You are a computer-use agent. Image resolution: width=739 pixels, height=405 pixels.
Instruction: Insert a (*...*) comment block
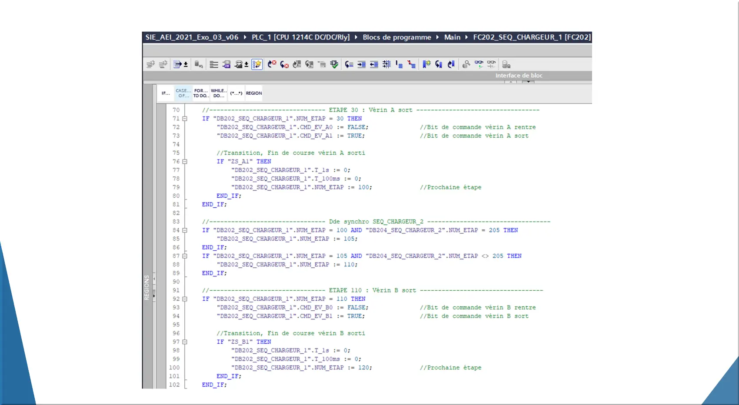[236, 93]
